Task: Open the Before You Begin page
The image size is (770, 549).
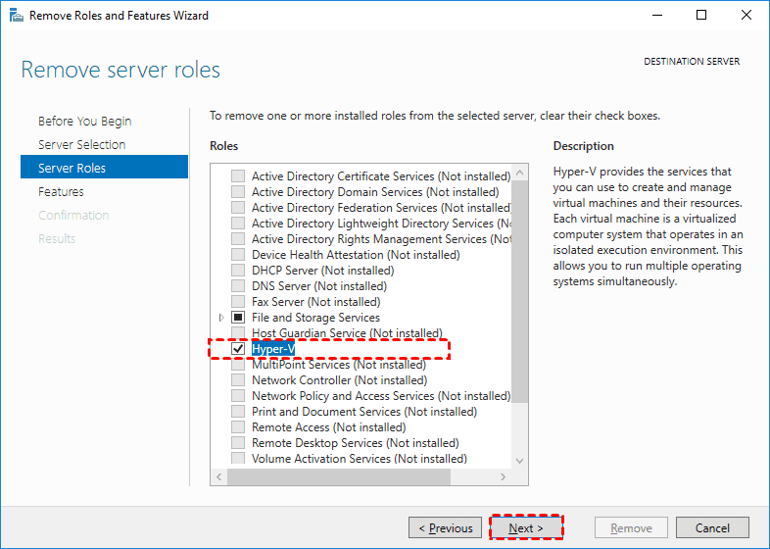Action: (x=84, y=122)
